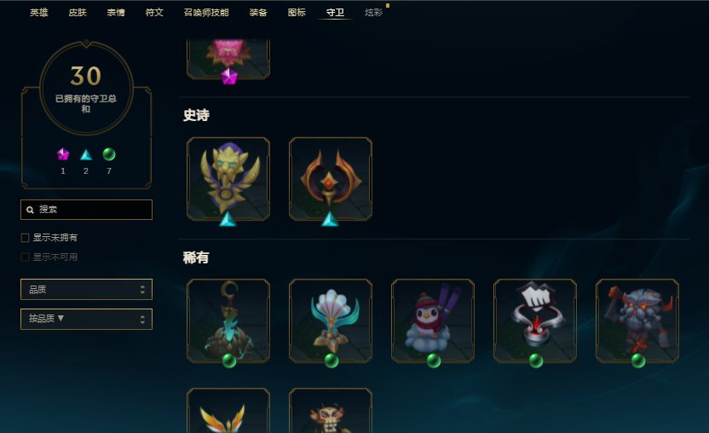709x433 pixels.
Task: Choose the white fist trophy ward skin
Action: [535, 320]
